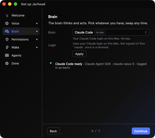Go to the Done step
The height and width of the screenshot is (138, 155).
pyautogui.click(x=21, y=63)
